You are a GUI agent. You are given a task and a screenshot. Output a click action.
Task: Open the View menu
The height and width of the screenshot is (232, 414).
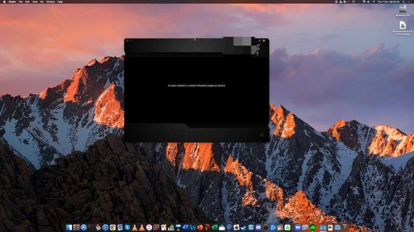tap(35, 1)
